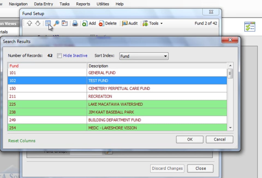The height and width of the screenshot is (178, 262).
Task: Select fund row 101
Action: [47, 73]
